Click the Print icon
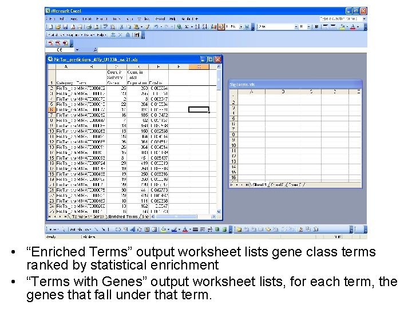This screenshot has height=309, width=412. coord(89,26)
